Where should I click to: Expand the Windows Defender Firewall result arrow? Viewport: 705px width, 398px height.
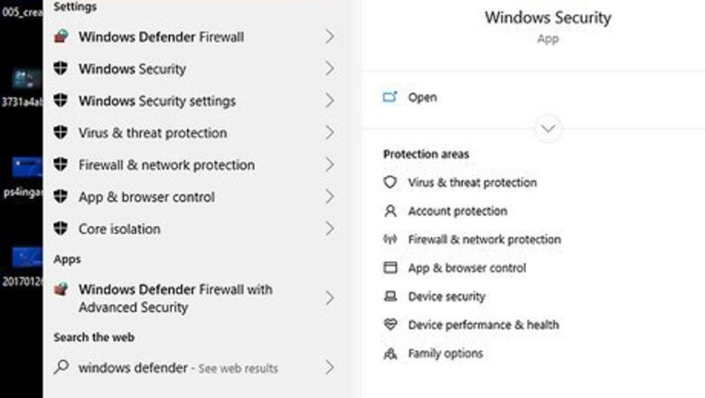(x=330, y=36)
